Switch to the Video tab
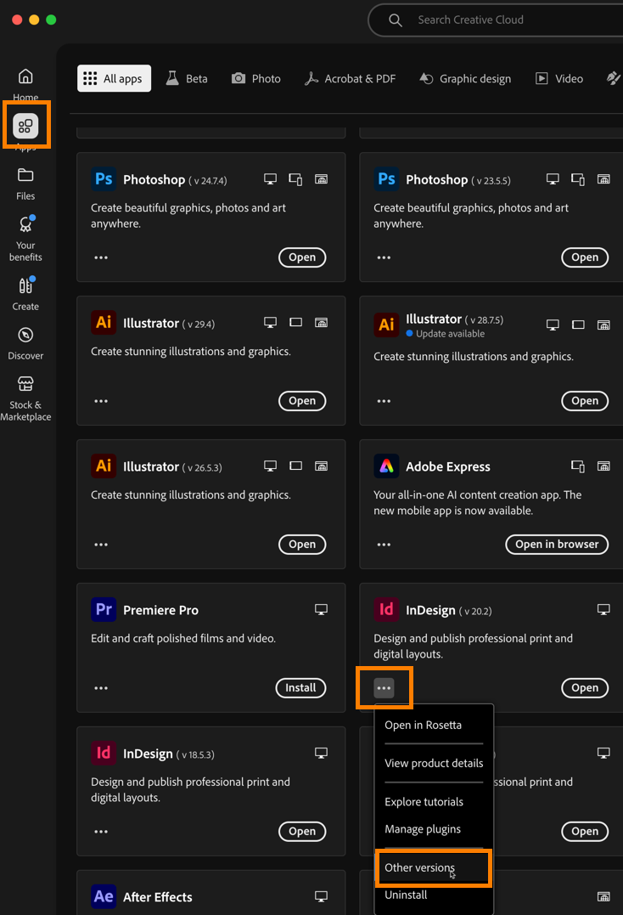This screenshot has height=915, width=623. pyautogui.click(x=559, y=78)
